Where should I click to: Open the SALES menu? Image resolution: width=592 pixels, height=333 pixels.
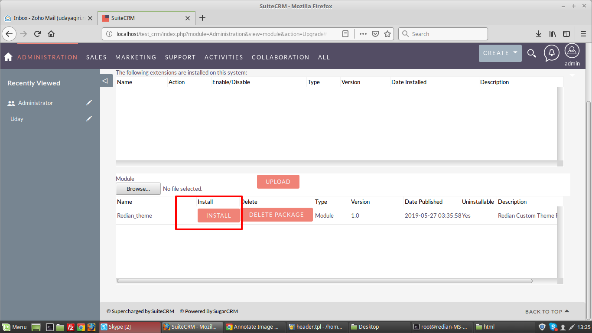coord(96,57)
